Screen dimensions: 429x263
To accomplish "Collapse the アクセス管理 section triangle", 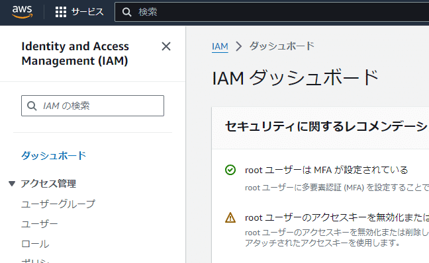I will click(x=12, y=184).
